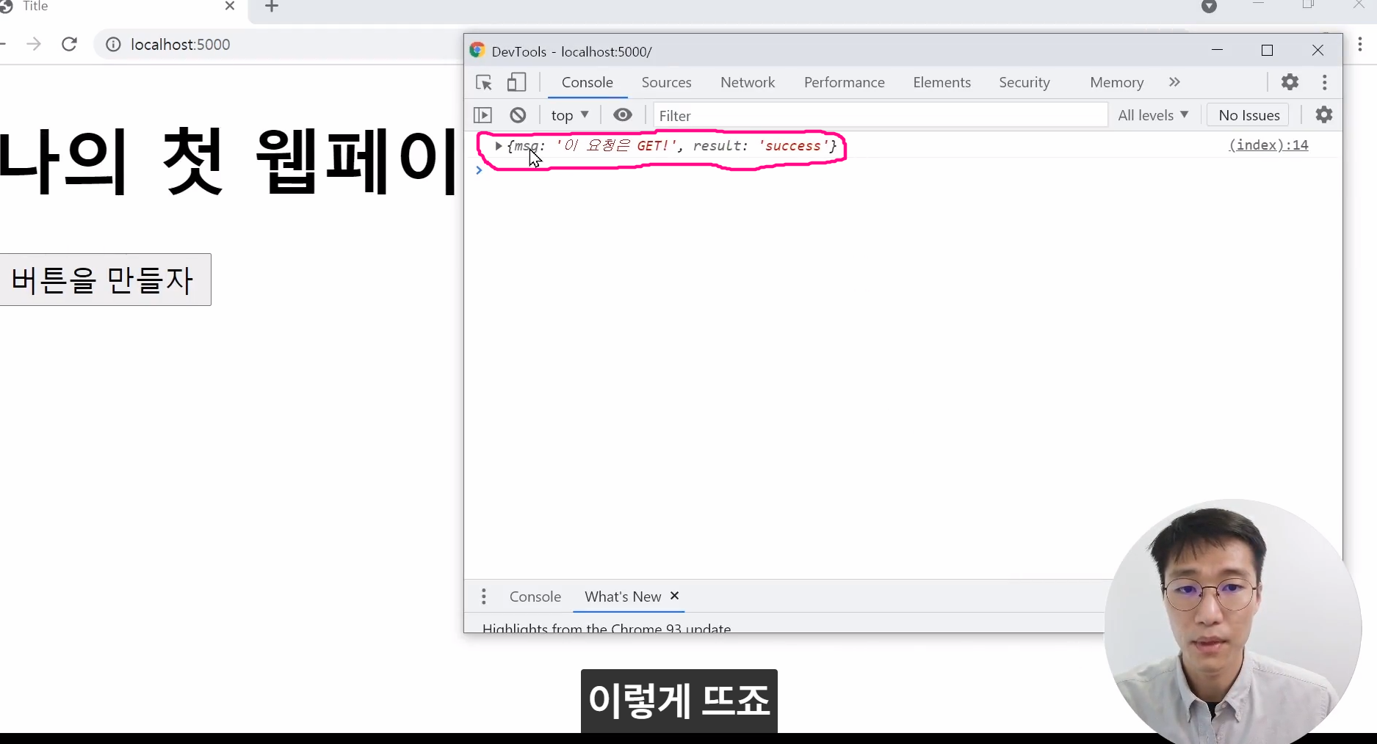Click the console prompt line

point(903,170)
